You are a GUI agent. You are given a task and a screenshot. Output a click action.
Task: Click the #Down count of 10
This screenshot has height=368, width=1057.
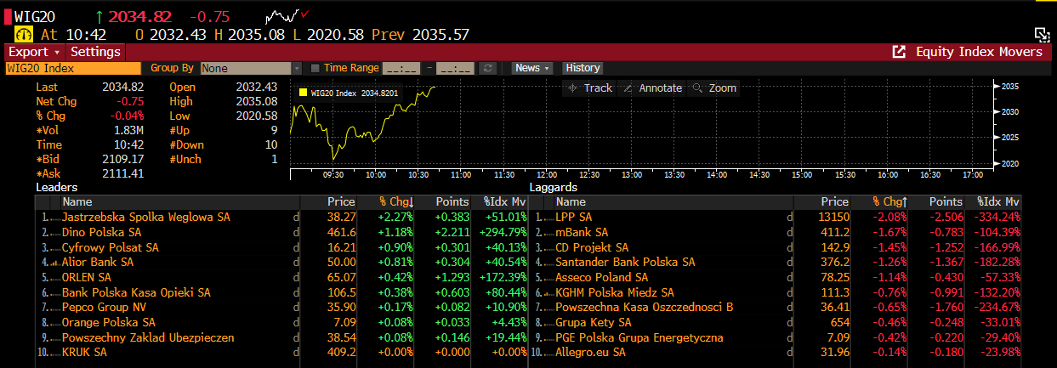pos(270,144)
